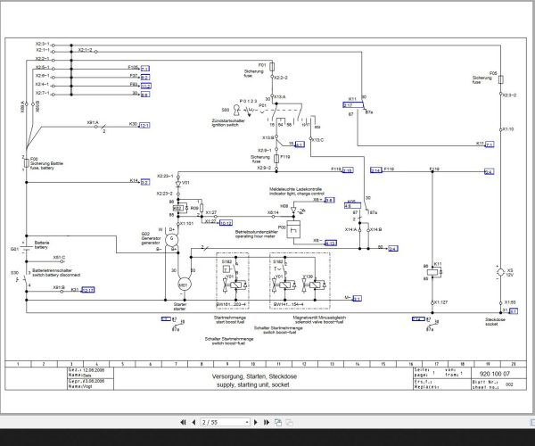Click the battery G01 symbol
Viewport: 535px width, 446px height.
[26, 246]
